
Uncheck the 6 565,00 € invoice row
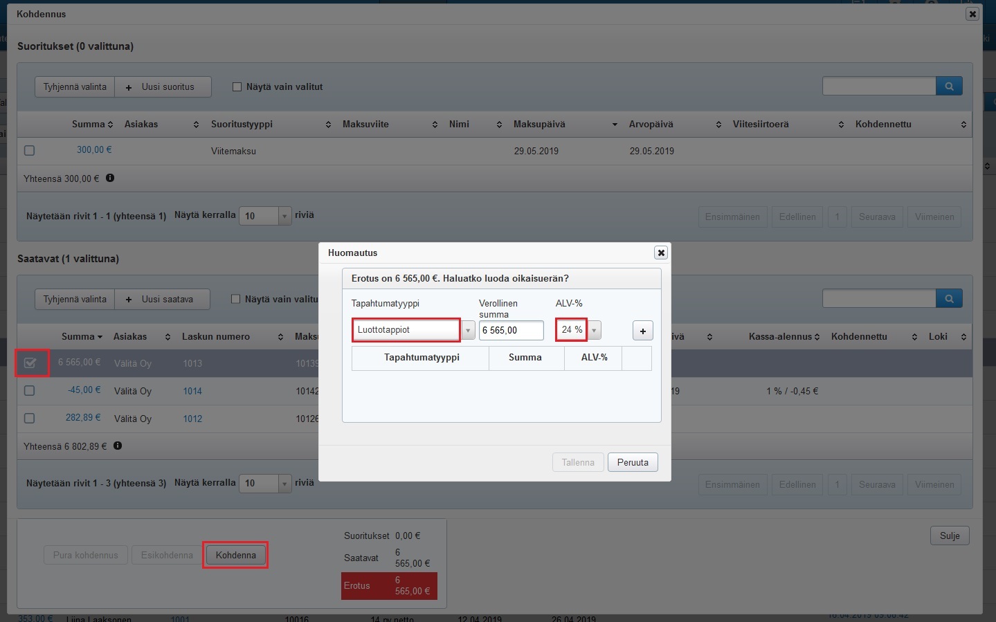point(30,363)
